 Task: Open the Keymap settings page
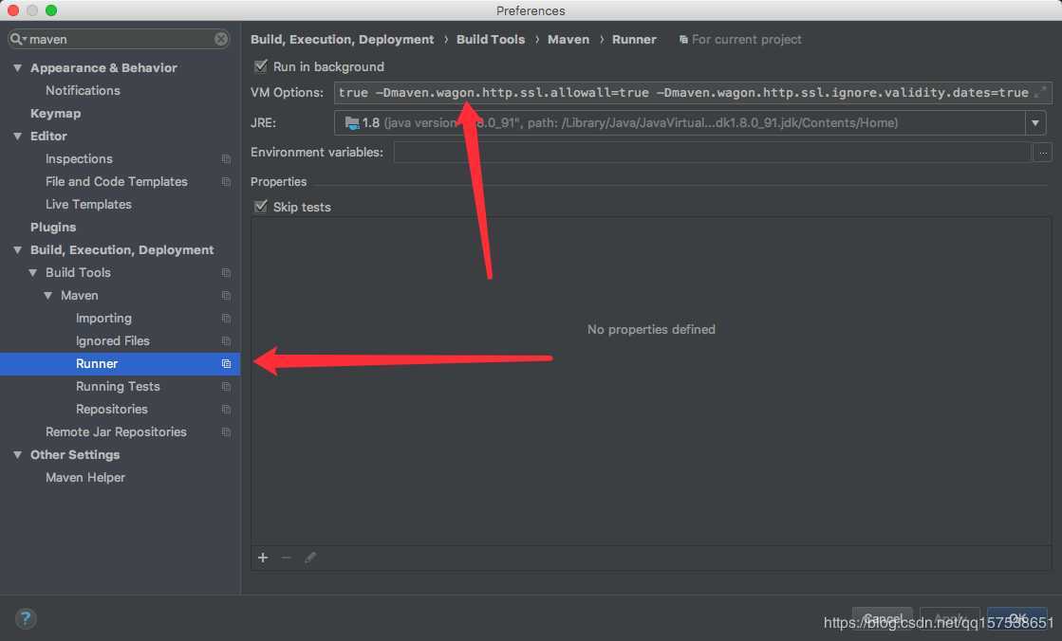[x=56, y=113]
